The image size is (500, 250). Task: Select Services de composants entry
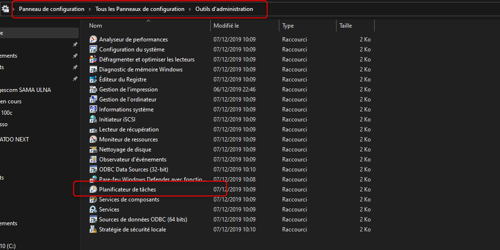pyautogui.click(x=129, y=200)
